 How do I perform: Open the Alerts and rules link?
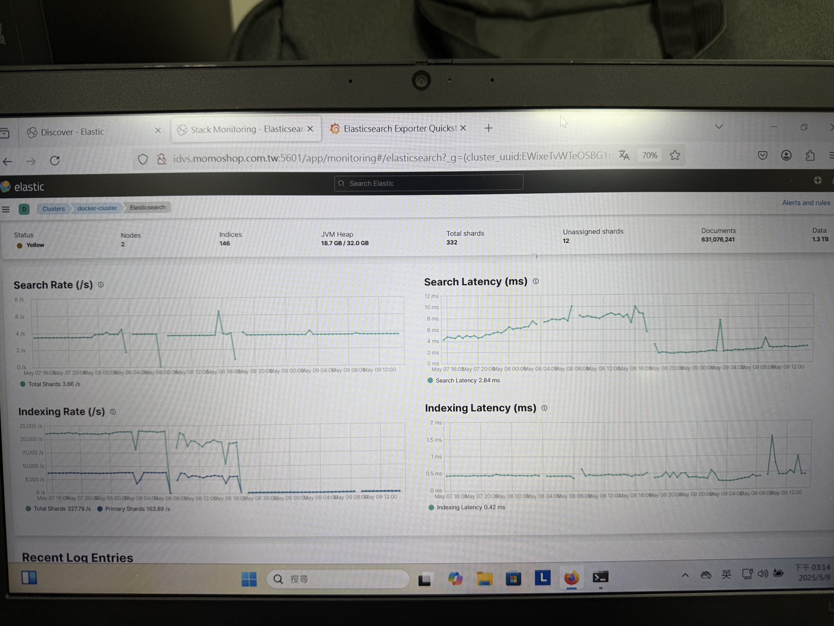click(x=806, y=203)
